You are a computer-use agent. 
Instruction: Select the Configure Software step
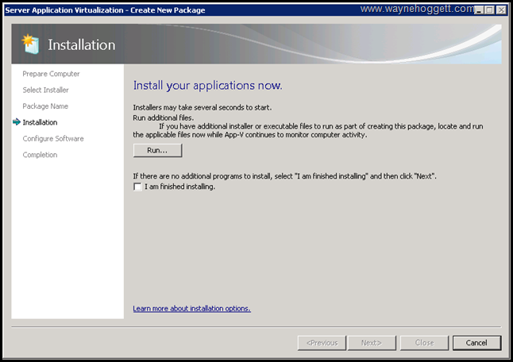pyautogui.click(x=53, y=139)
